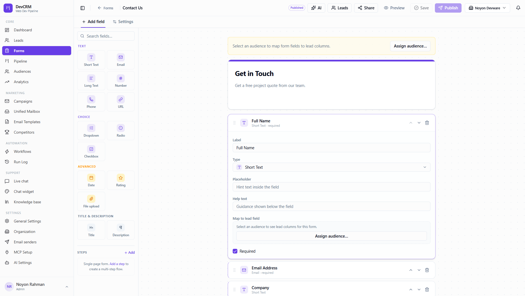Image resolution: width=525 pixels, height=296 pixels.
Task: Switch to the Settings tab
Action: coord(123,22)
